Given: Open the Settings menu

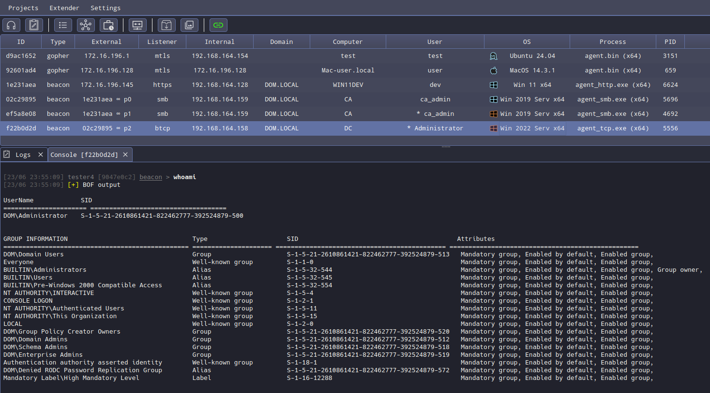Looking at the screenshot, I should click(106, 8).
